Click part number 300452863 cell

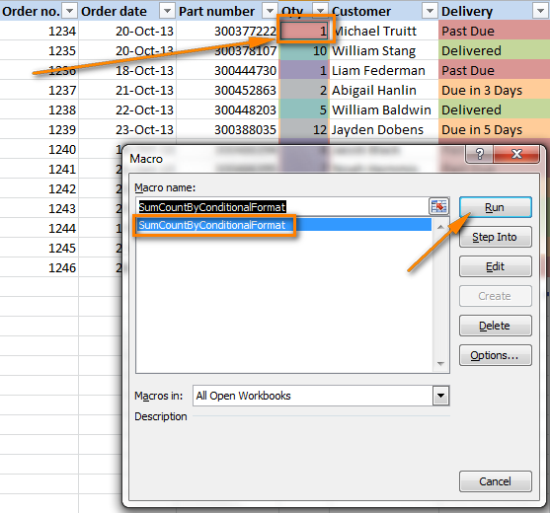click(228, 91)
